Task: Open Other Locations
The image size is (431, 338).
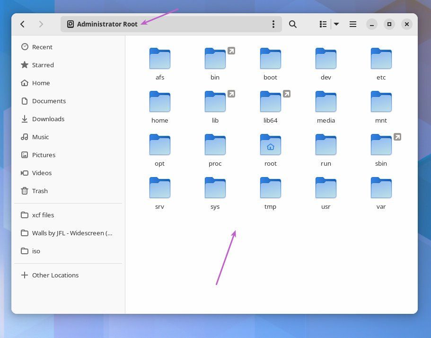Action: pyautogui.click(x=55, y=275)
